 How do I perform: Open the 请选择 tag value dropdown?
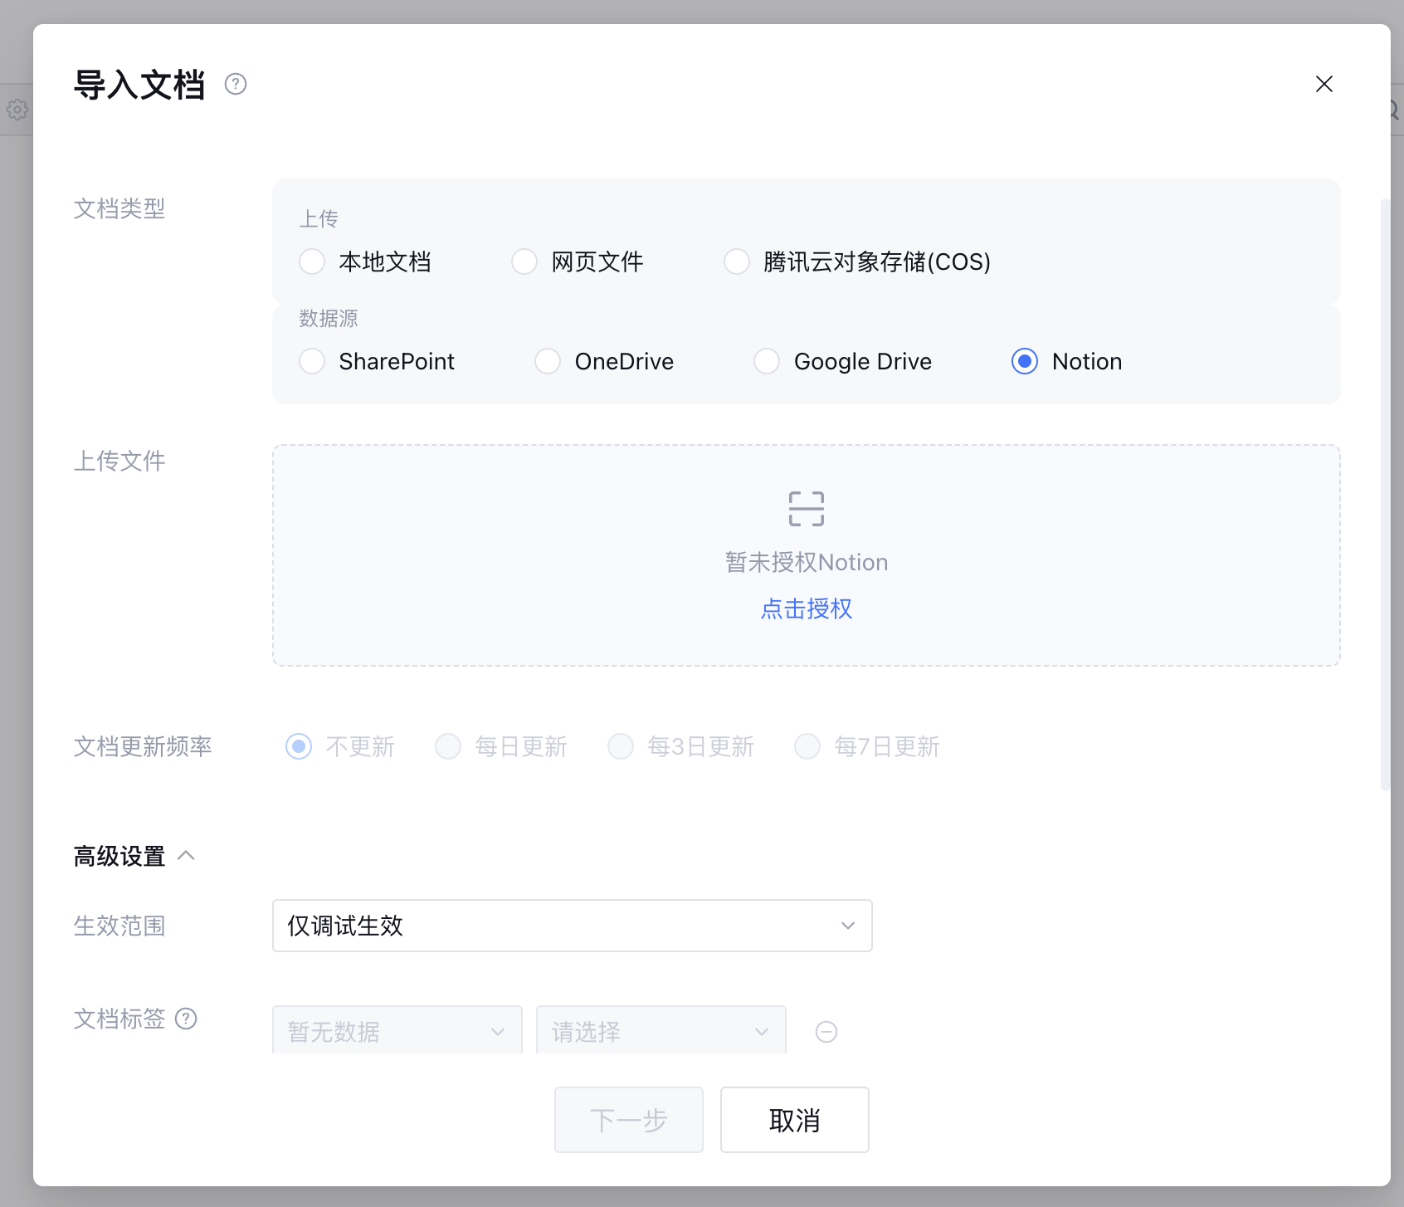[x=661, y=1031]
